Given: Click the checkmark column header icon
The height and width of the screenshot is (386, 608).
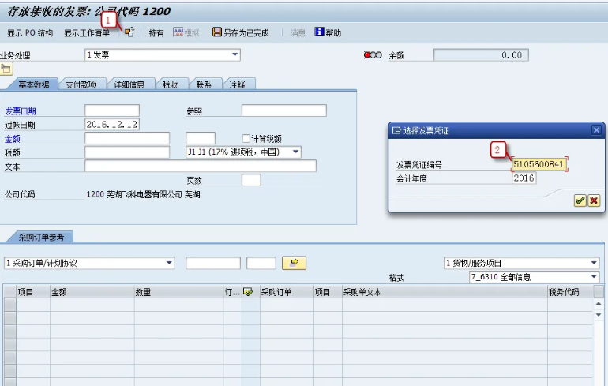Looking at the screenshot, I should point(248,291).
